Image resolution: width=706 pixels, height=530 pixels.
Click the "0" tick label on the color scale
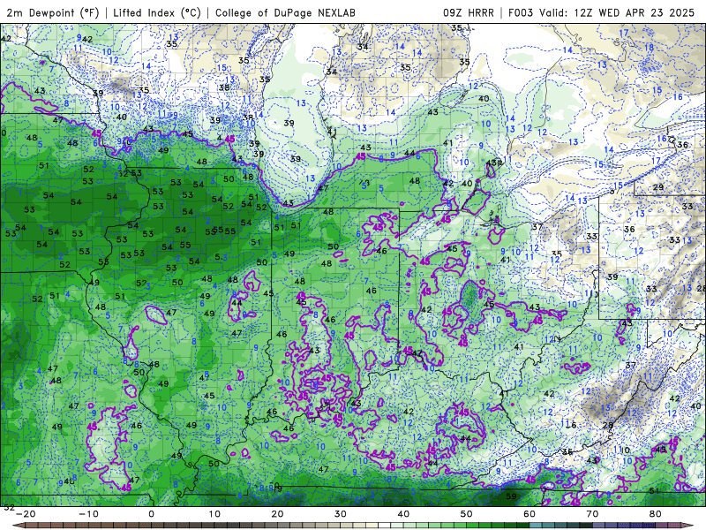tap(151, 514)
